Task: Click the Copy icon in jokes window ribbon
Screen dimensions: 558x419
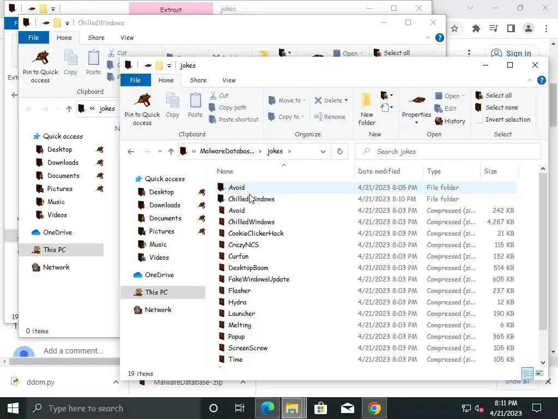Action: tap(172, 105)
